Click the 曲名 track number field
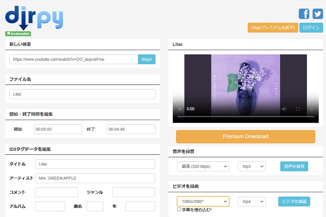Viewport: 326px width, 217px height. pos(95,206)
